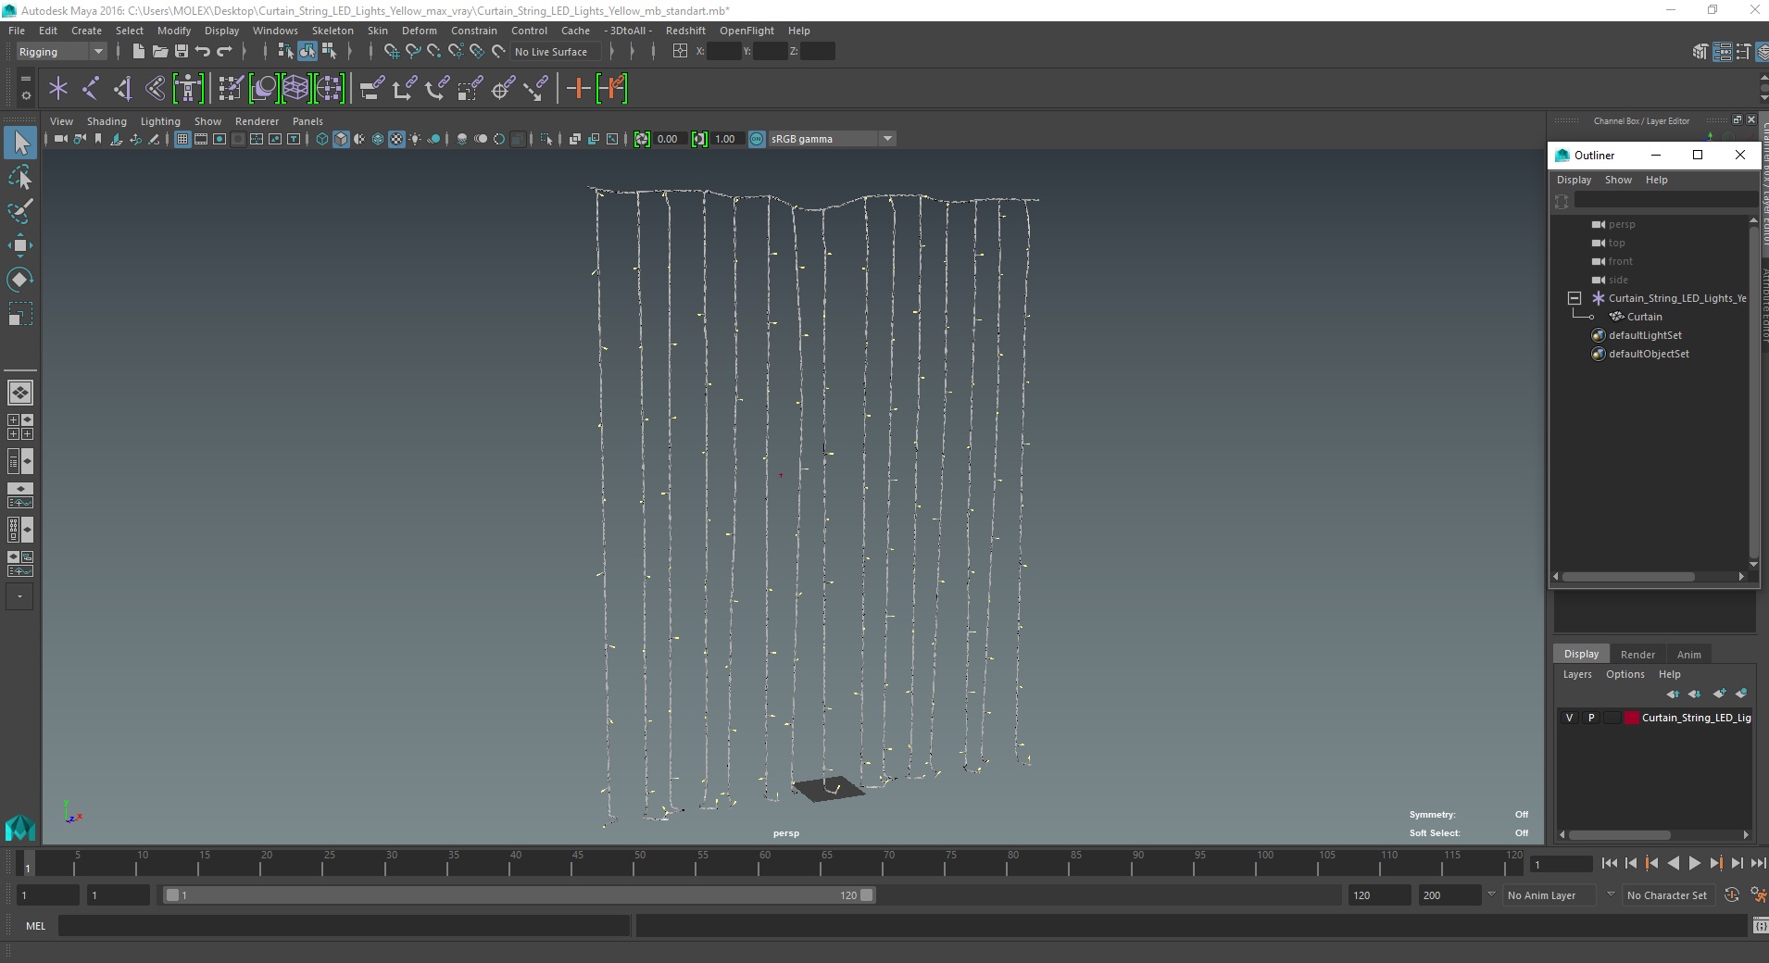Screen dimensions: 1769x963
Task: Open the No Character Set dropdown
Action: coord(1668,895)
